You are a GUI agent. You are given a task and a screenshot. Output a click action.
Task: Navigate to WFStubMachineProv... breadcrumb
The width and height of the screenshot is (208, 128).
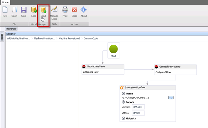(18, 38)
